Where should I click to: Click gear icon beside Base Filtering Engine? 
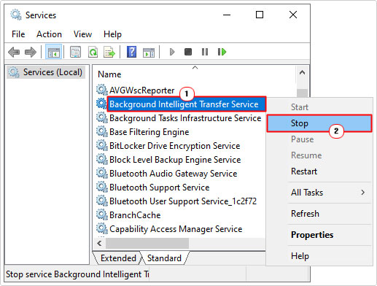[101, 131]
